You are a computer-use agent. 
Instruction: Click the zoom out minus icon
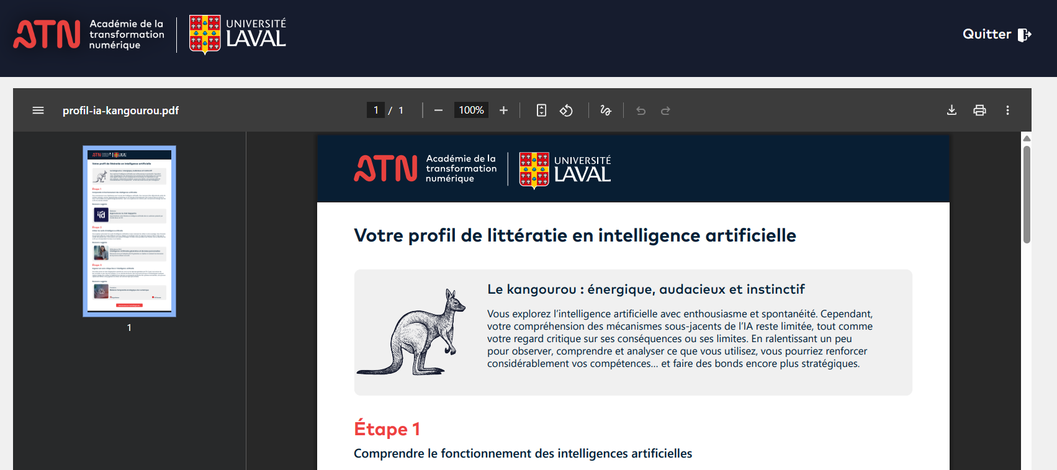coord(438,111)
